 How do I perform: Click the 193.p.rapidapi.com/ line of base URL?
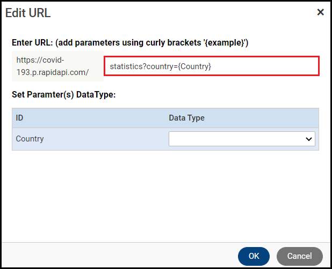click(51, 72)
